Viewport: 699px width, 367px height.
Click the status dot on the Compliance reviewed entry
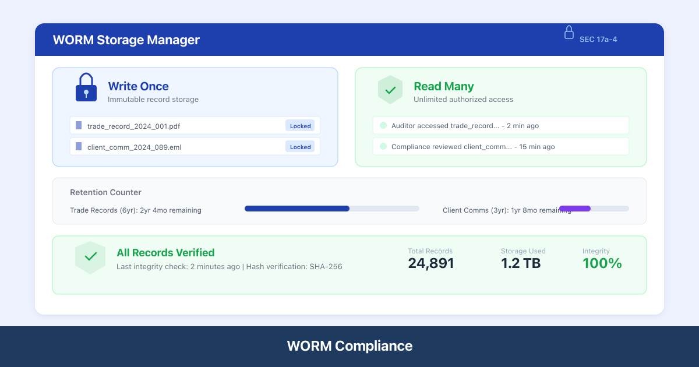click(x=383, y=146)
